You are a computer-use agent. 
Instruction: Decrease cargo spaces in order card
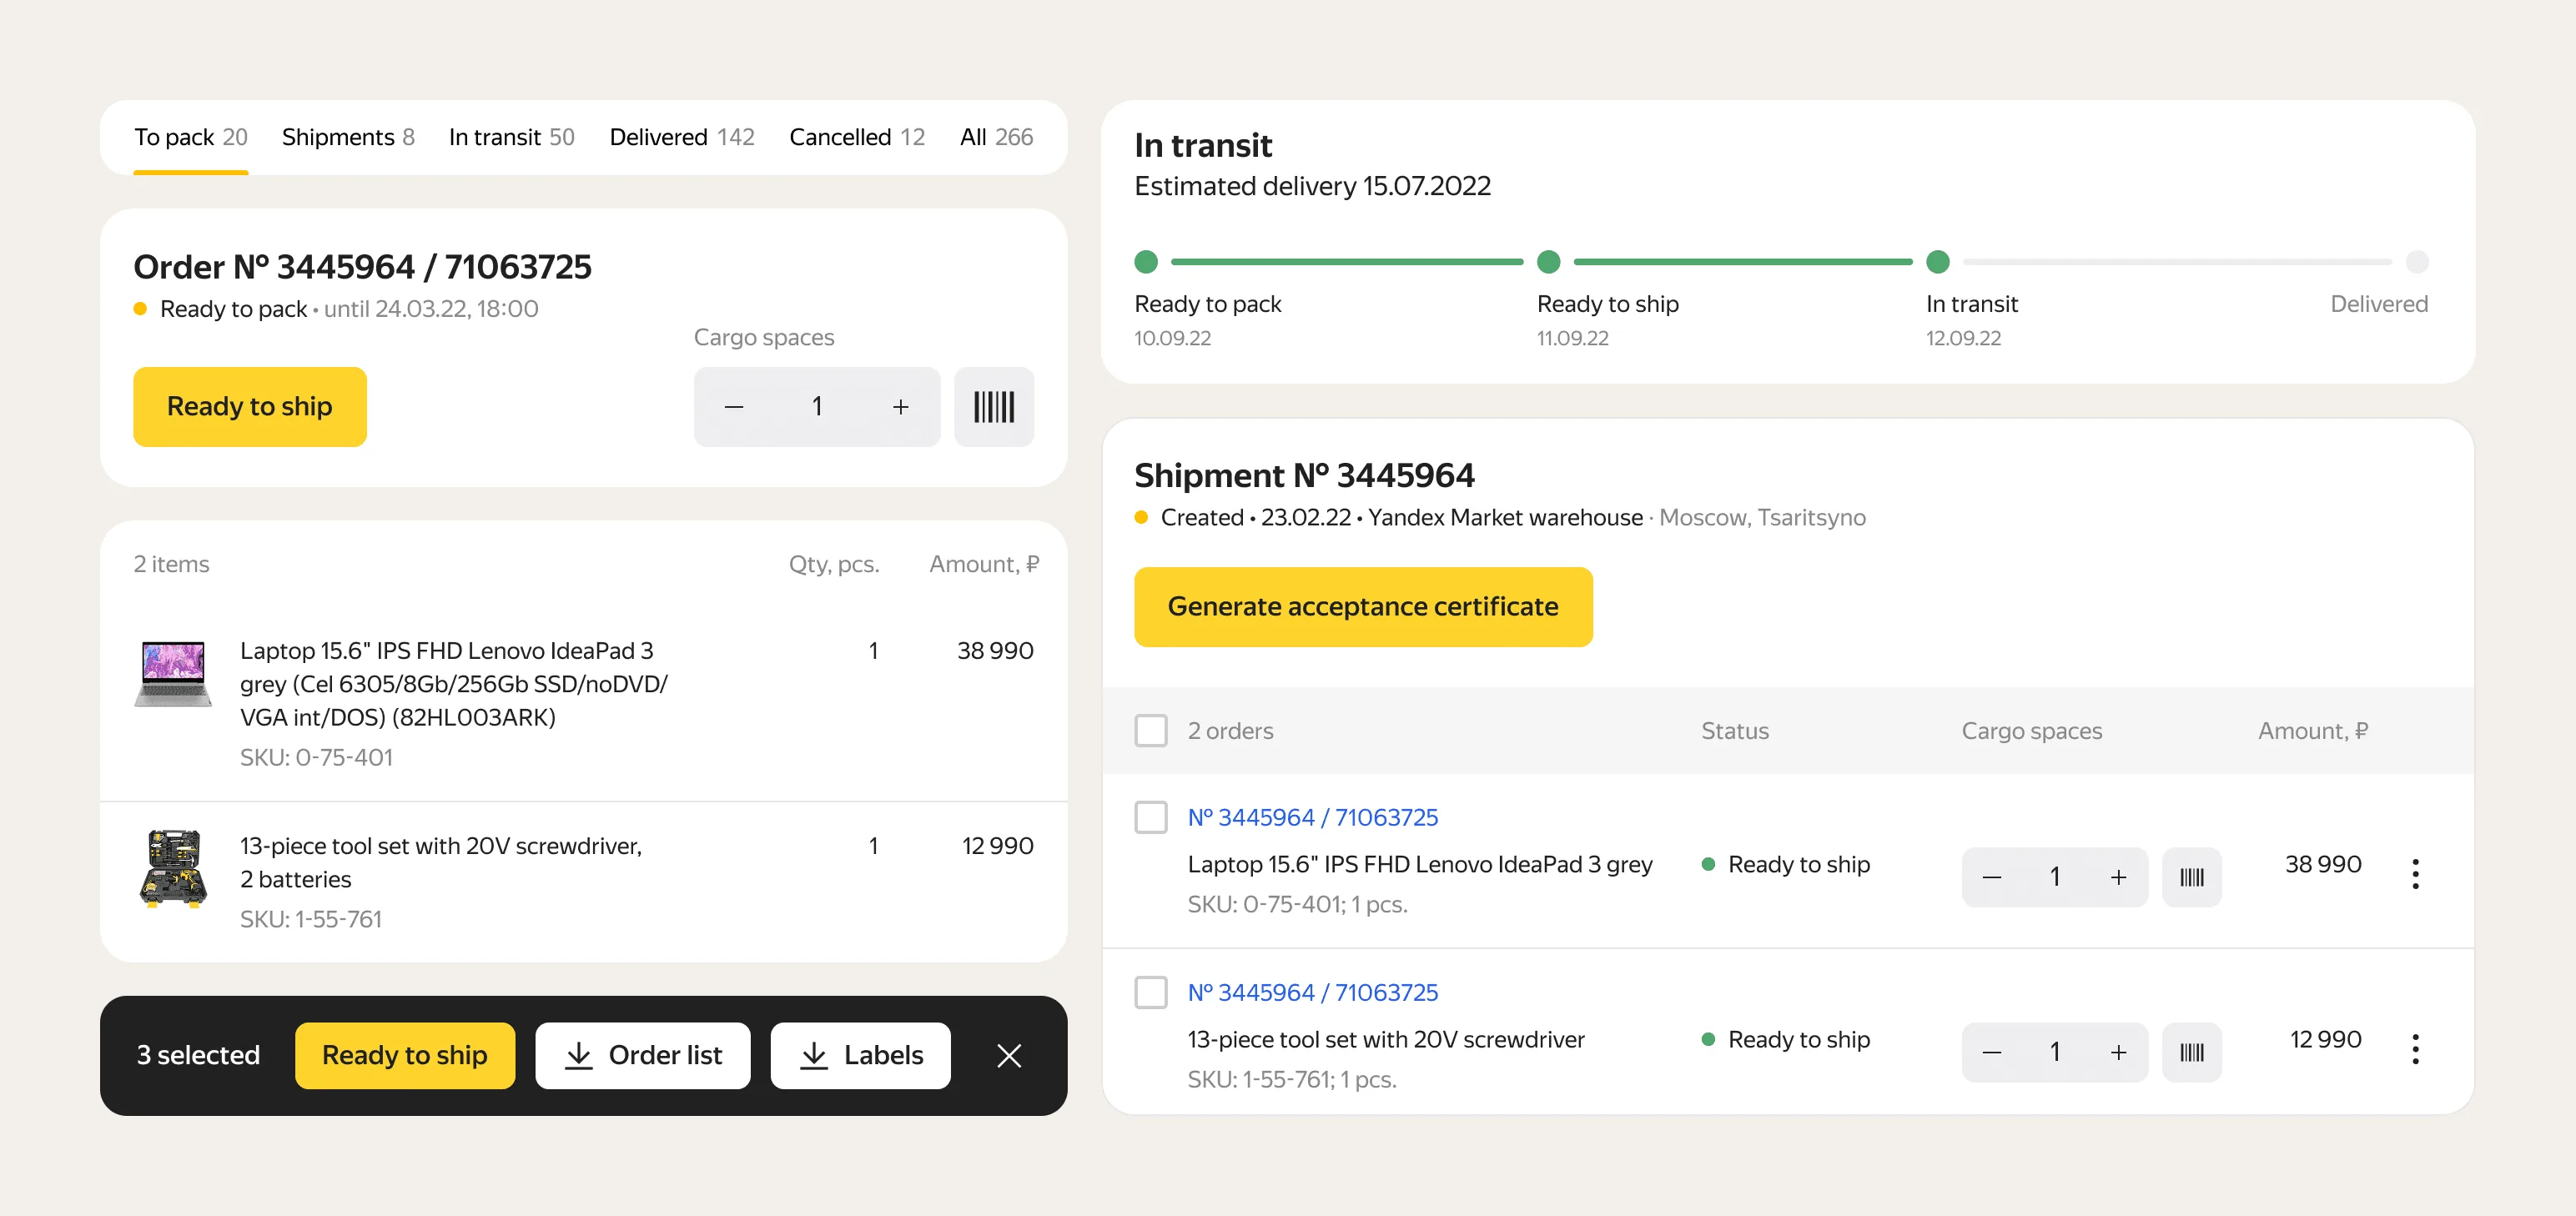point(734,407)
